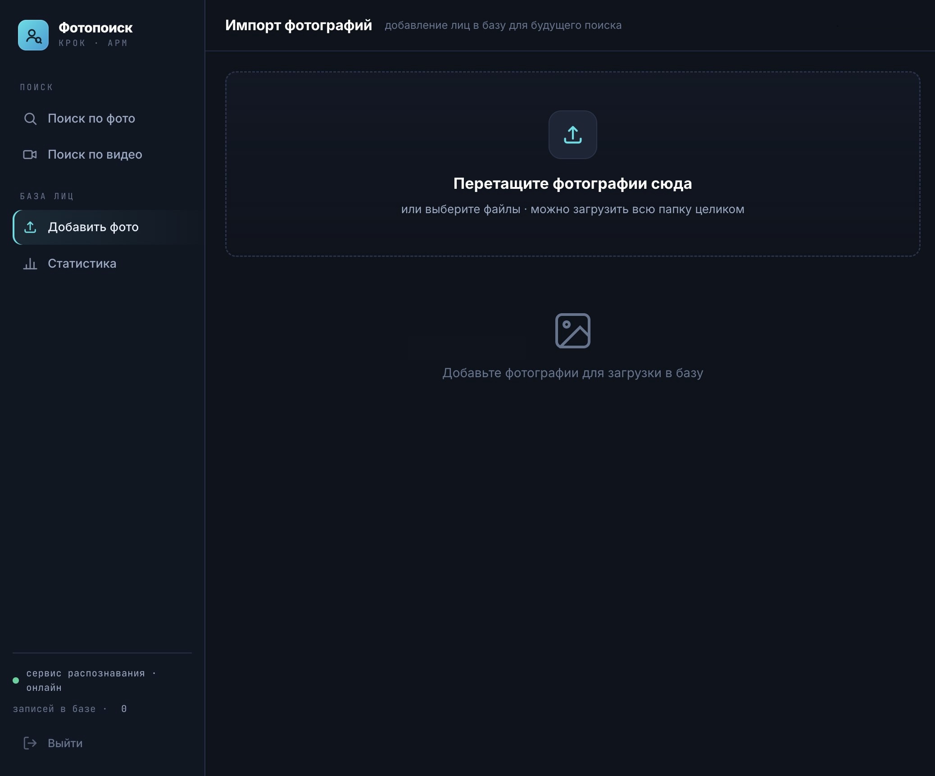Log out with the Выйти button
Viewport: 935px width, 776px height.
pos(103,743)
